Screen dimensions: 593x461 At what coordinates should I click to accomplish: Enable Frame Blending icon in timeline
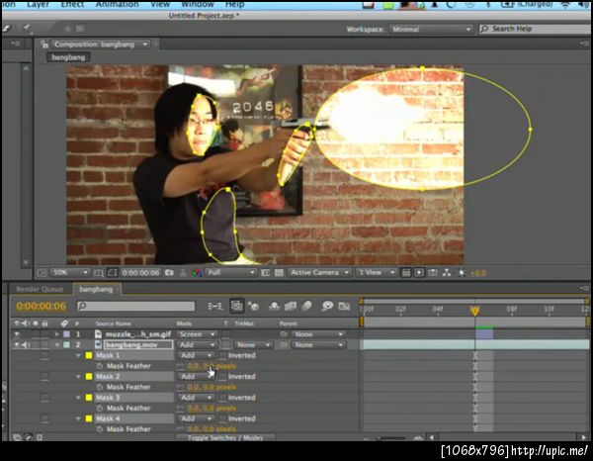(291, 306)
